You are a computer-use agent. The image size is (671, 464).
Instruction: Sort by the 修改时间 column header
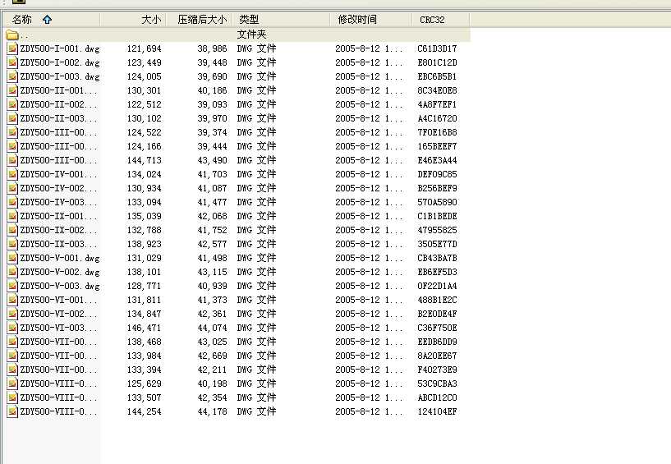pos(371,20)
